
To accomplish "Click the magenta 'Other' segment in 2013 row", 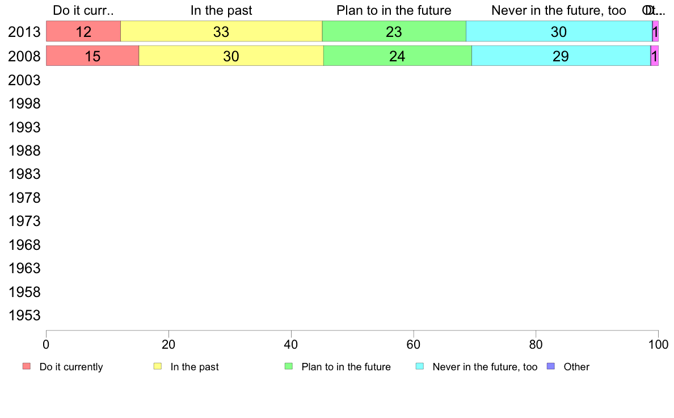I will (x=655, y=31).
